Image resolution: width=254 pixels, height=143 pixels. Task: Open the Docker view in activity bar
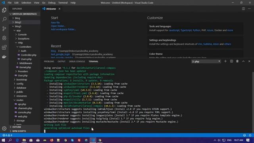tap(4, 57)
